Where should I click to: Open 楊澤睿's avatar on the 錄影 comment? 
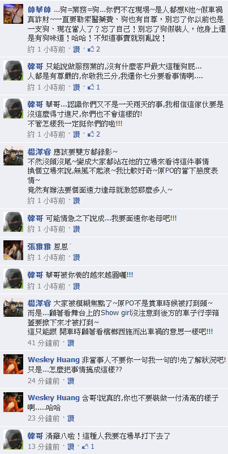point(13,156)
